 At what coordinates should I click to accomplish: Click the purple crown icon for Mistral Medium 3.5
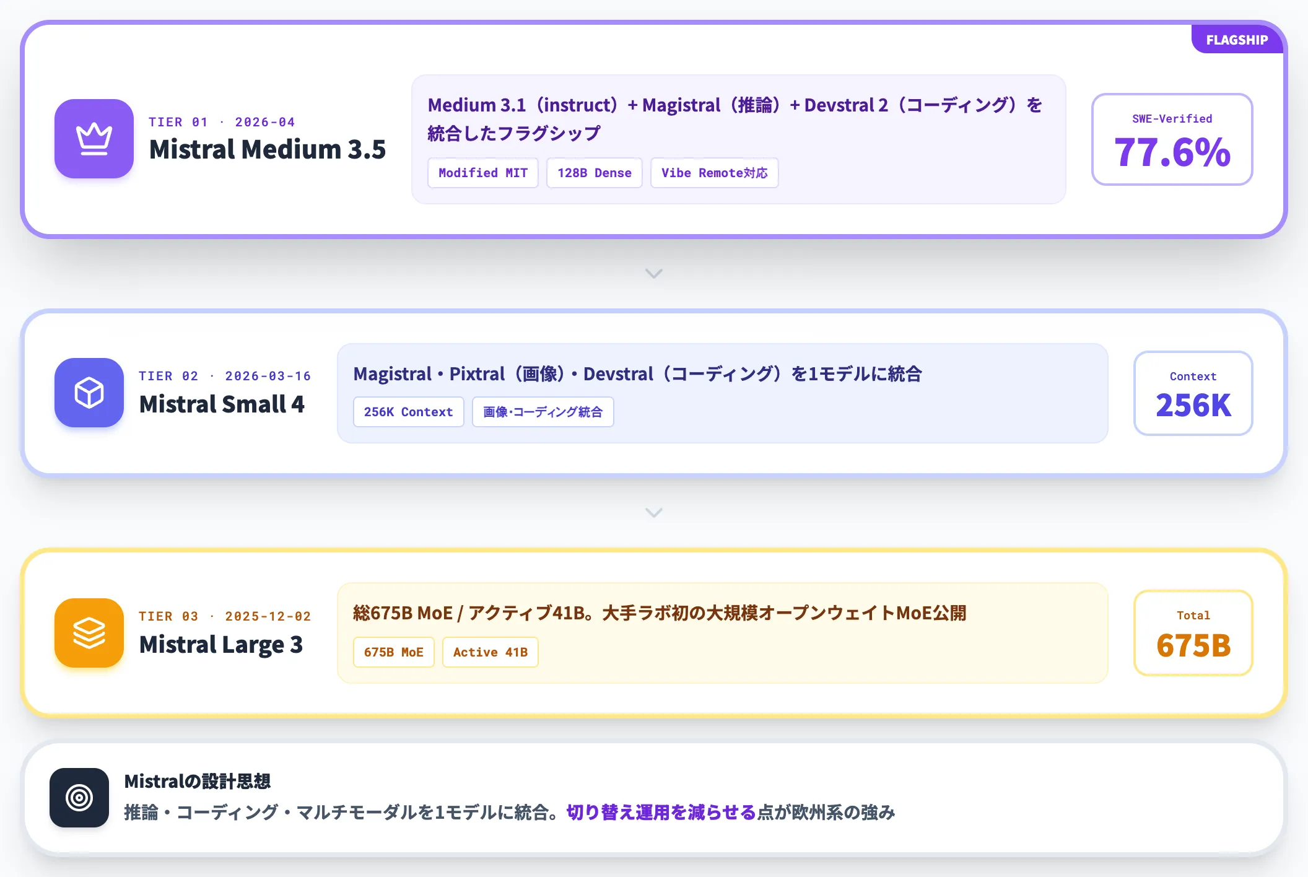click(x=94, y=139)
